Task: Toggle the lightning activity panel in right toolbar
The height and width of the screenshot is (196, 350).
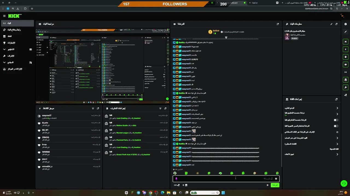Action: (x=346, y=49)
